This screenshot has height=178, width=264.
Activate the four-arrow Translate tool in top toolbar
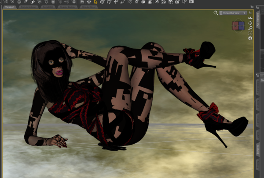pos(116,2)
